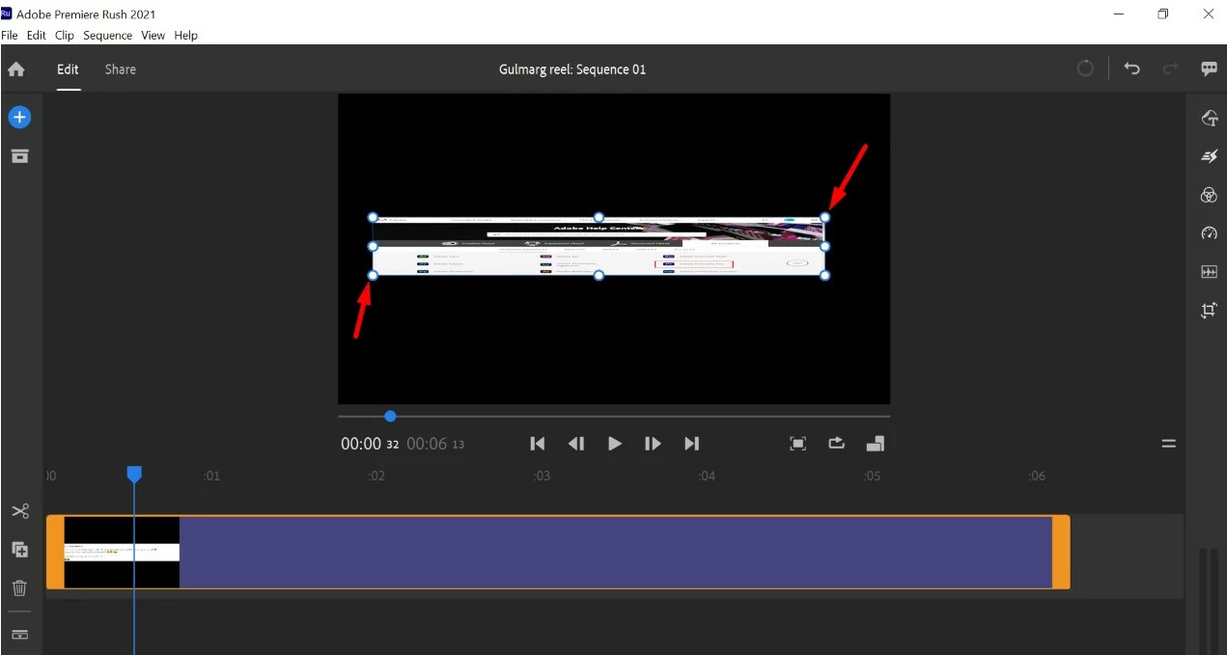1227x655 pixels.
Task: Delete clip with the trash icon
Action: pyautogui.click(x=20, y=587)
